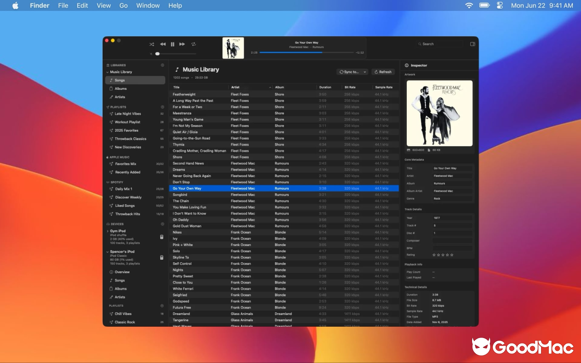Image resolution: width=581 pixels, height=363 pixels.
Task: Skip back to the previous track
Action: (163, 44)
